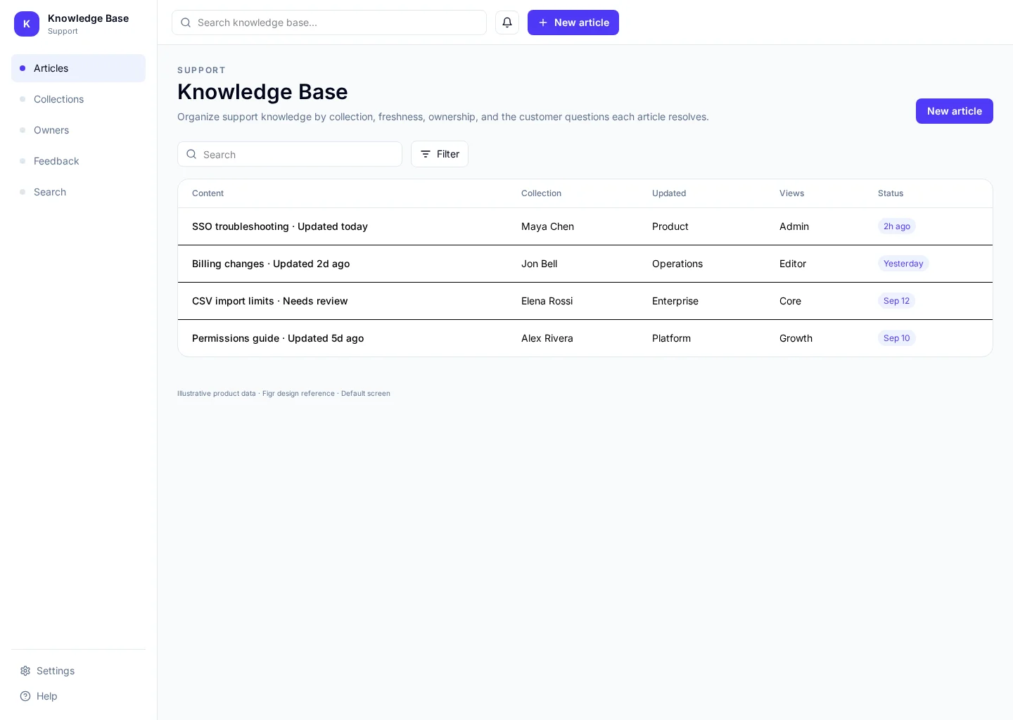Click the 2h ago status badge
This screenshot has width=1013, height=720.
tap(897, 226)
